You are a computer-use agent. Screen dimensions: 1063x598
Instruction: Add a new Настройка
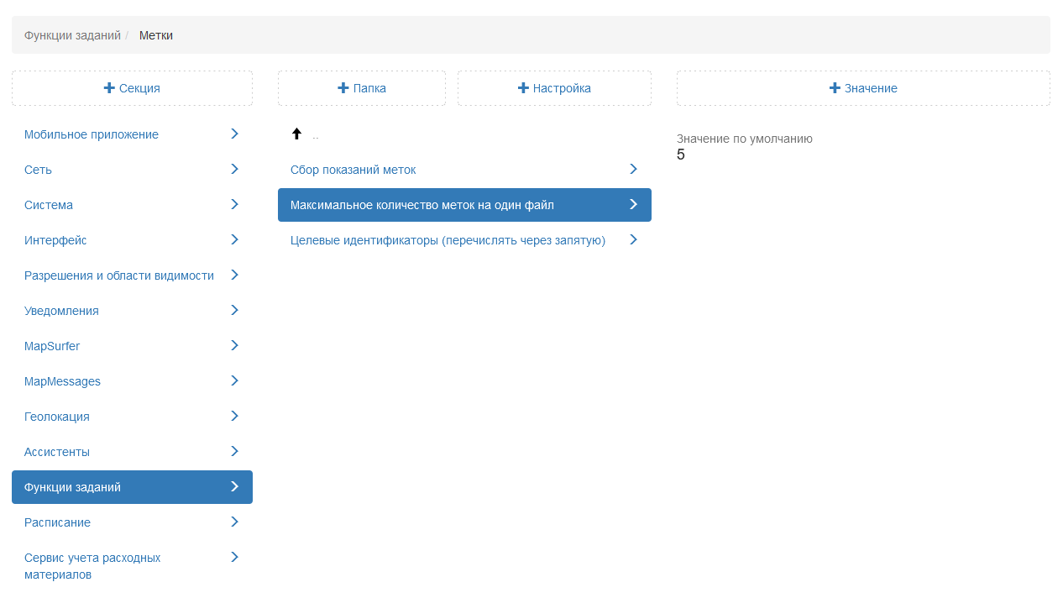tap(554, 88)
